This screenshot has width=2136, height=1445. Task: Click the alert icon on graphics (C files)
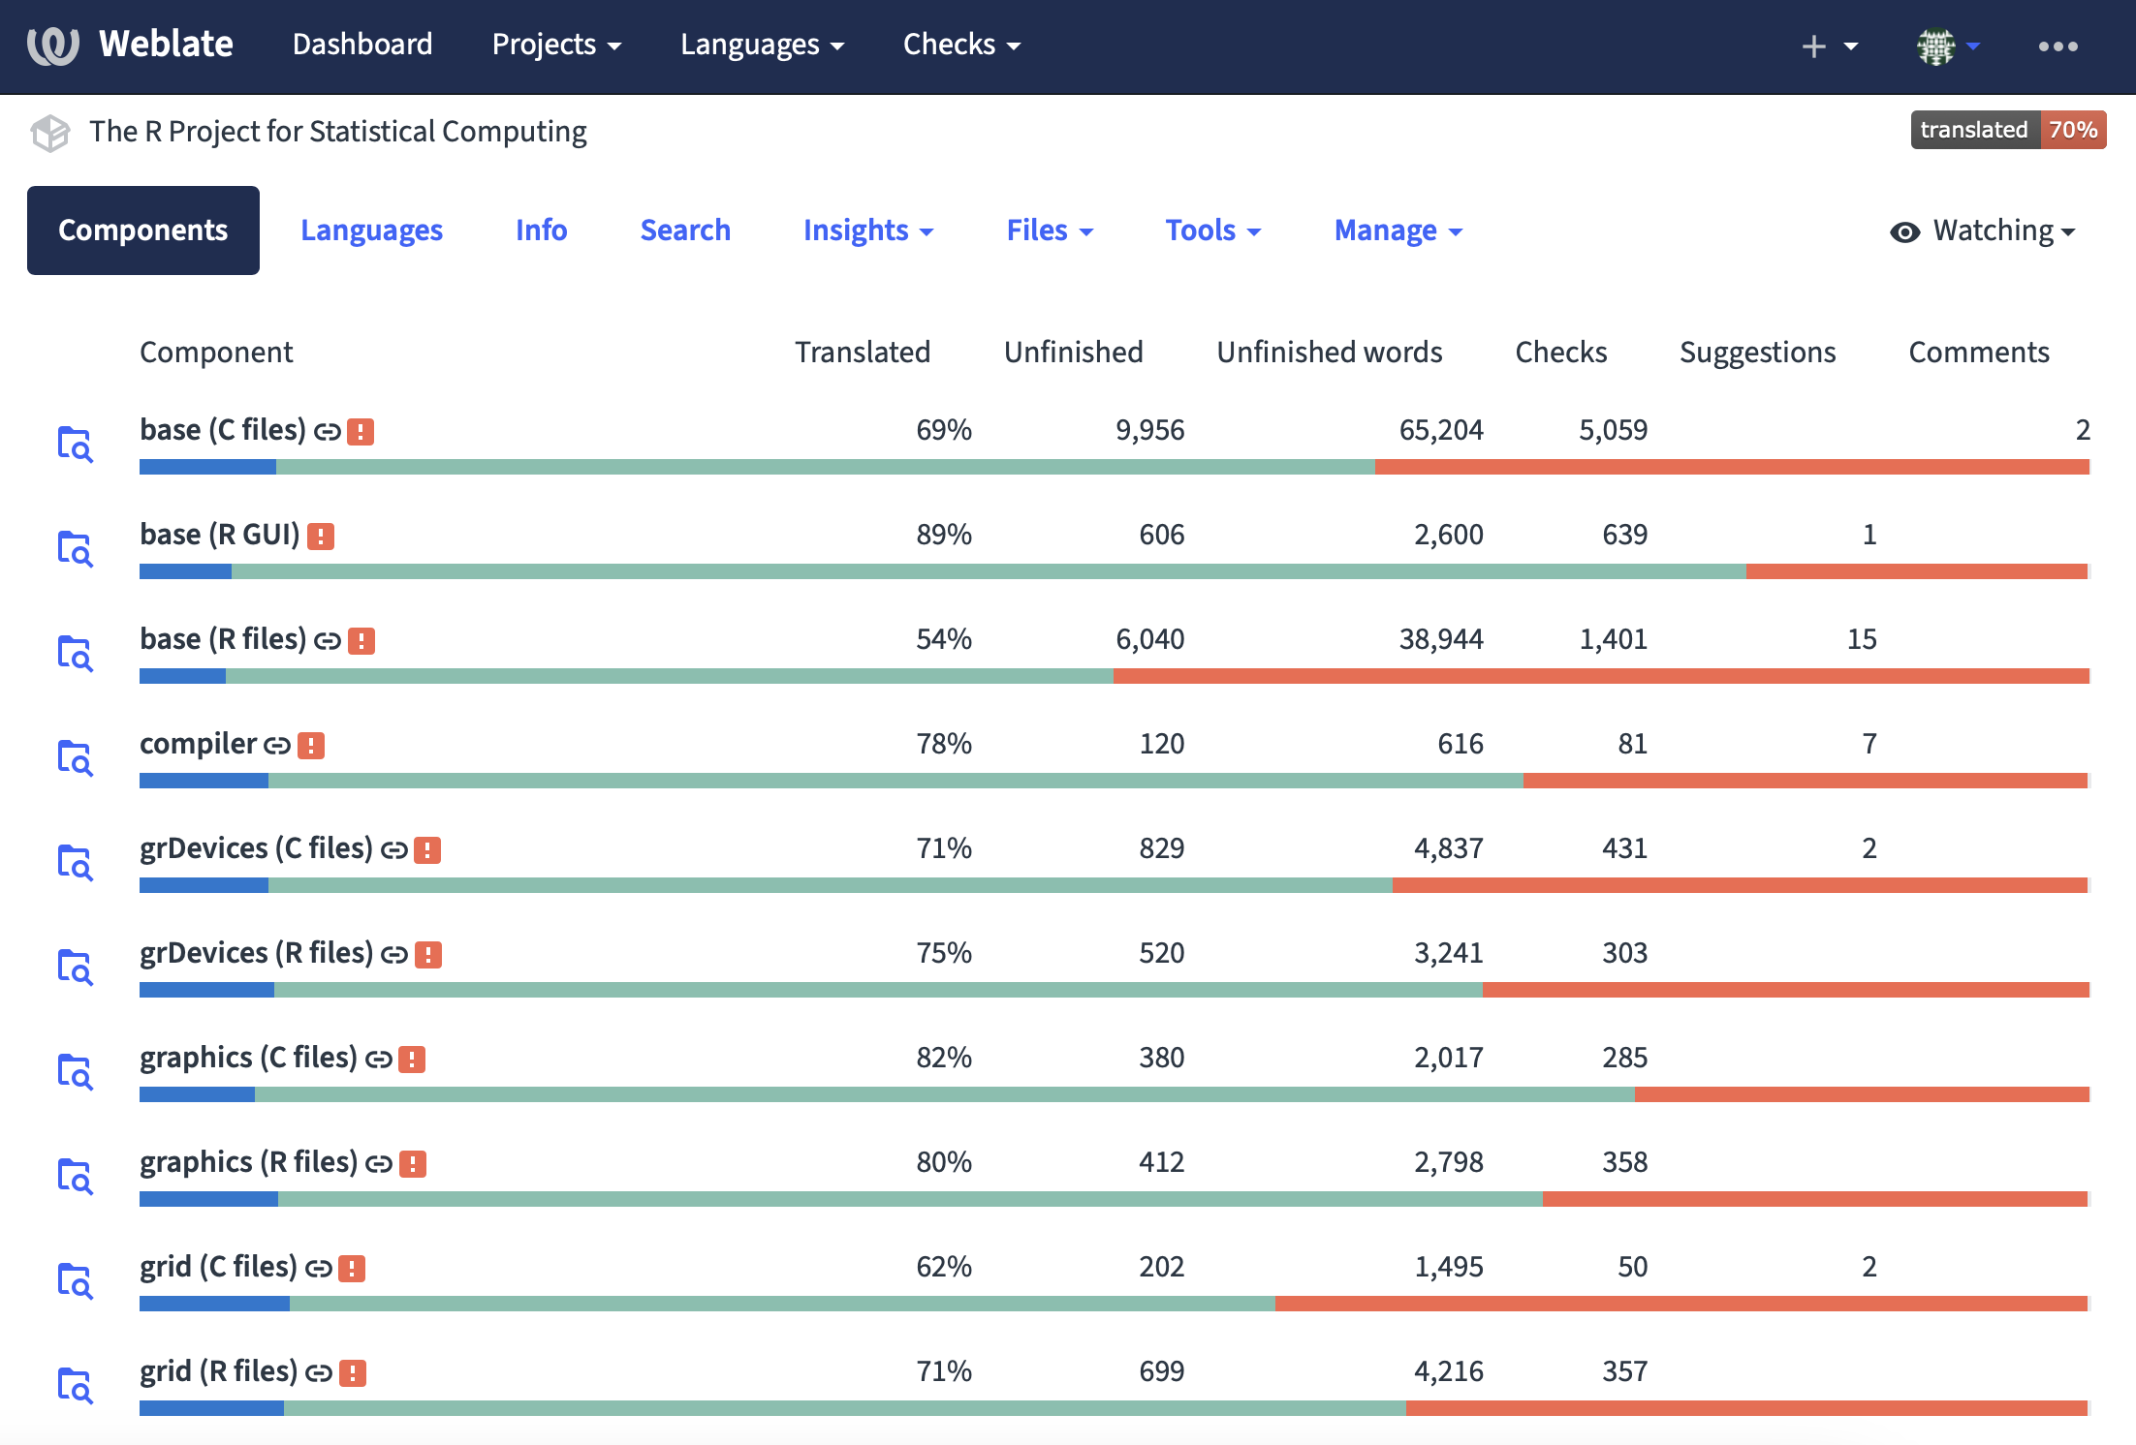coord(411,1058)
